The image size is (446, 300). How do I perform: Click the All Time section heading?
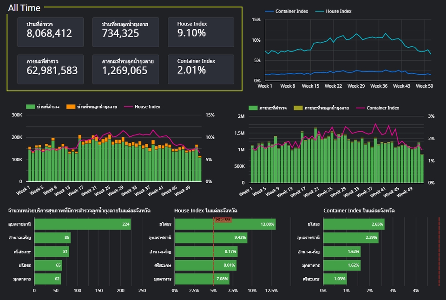pyautogui.click(x=24, y=8)
